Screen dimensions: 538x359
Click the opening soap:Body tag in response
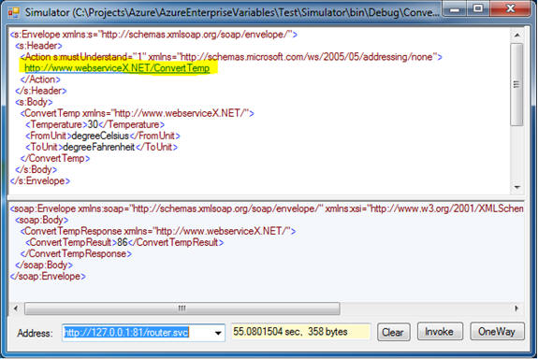41,220
